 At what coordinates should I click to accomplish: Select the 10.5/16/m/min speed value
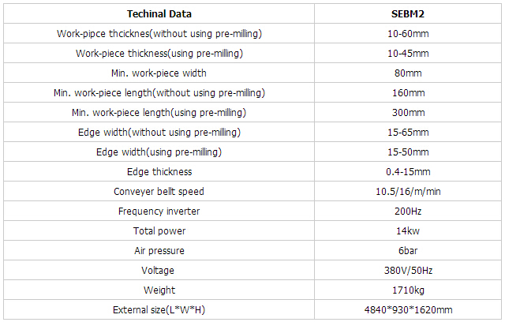[x=409, y=192]
